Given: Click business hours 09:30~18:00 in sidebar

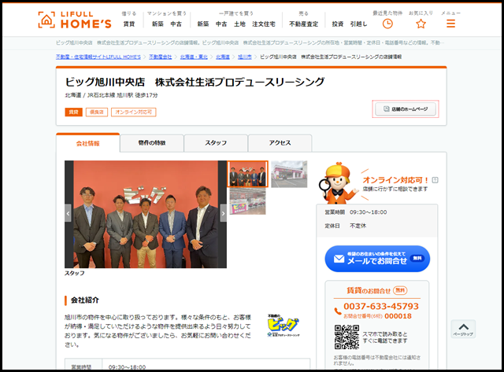Looking at the screenshot, I should [368, 212].
